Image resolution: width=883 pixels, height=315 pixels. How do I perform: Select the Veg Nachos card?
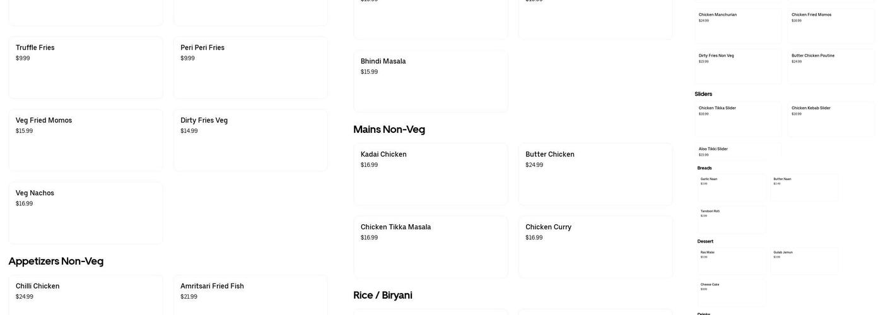86,213
